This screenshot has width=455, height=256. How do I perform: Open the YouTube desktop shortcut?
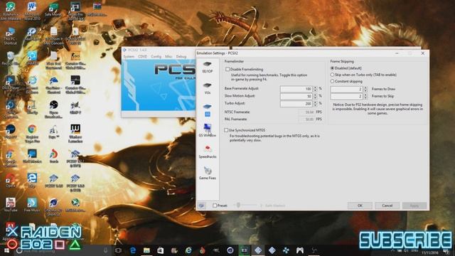point(11,205)
